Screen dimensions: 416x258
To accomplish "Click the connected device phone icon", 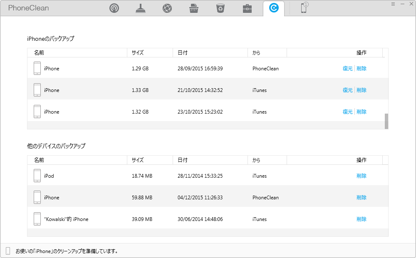I will [x=304, y=7].
